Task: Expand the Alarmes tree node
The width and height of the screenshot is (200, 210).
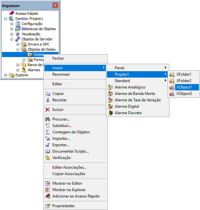Action: 18,70
